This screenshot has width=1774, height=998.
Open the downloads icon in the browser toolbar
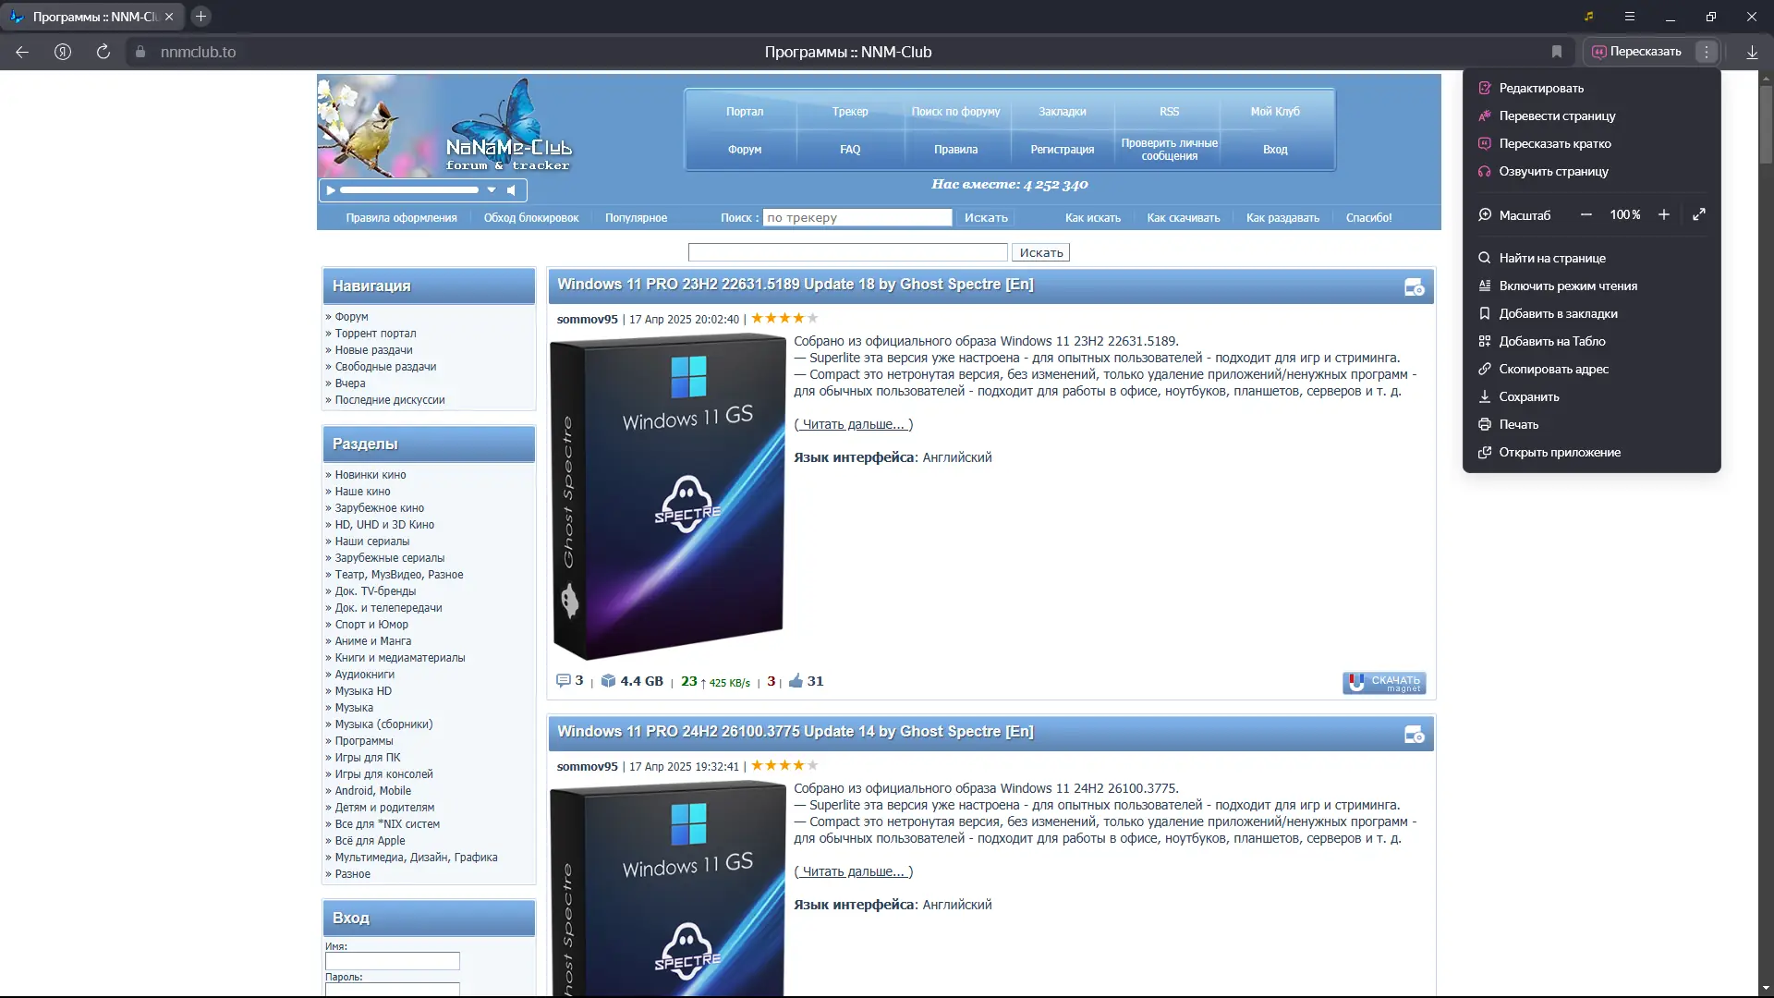(1752, 52)
